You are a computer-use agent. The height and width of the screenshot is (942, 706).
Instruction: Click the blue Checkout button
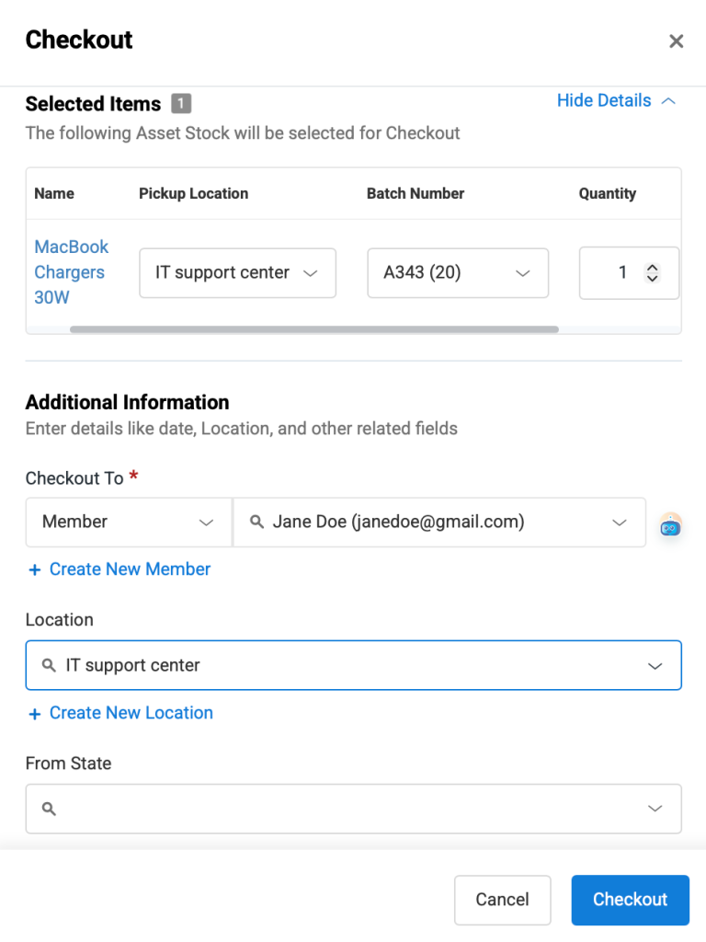pyautogui.click(x=630, y=900)
